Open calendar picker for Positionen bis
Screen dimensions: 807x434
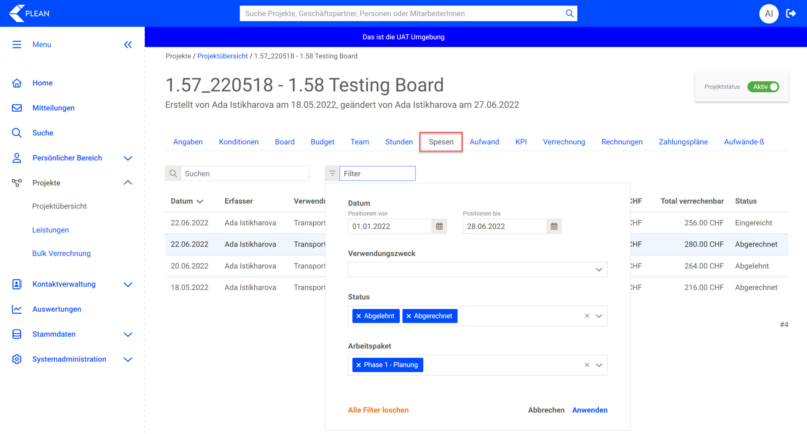point(554,226)
